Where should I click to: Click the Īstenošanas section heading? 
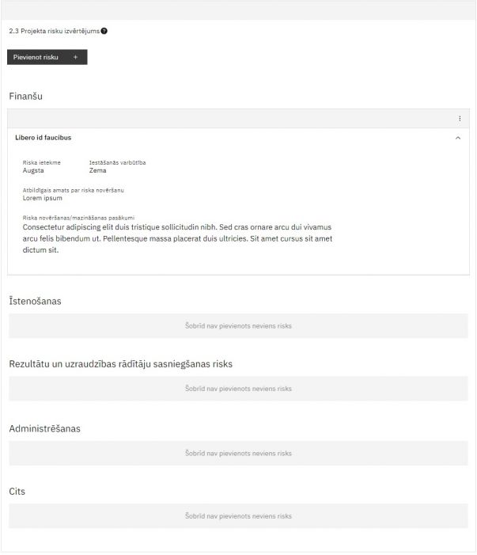pos(35,301)
